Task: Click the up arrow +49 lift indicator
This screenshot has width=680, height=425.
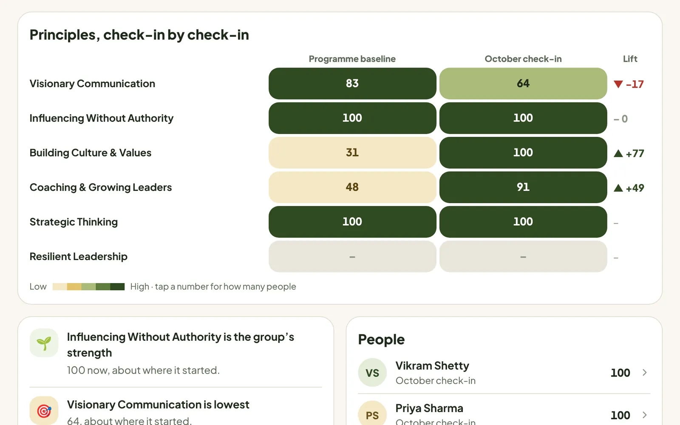Action: (629, 188)
